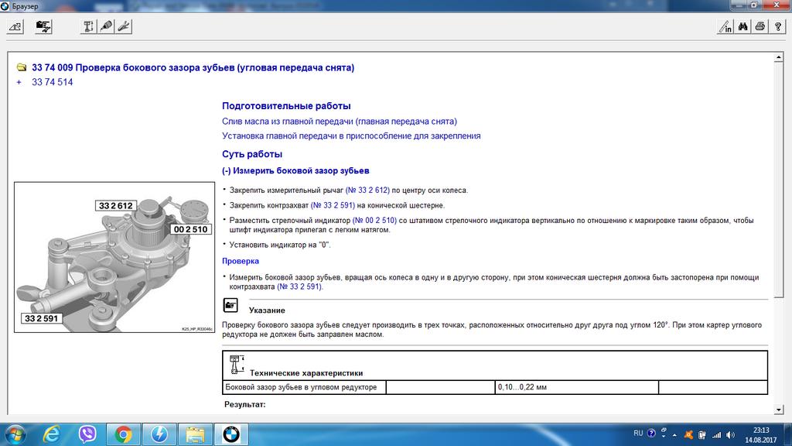Open link for installing main gear in fixture

(351, 136)
